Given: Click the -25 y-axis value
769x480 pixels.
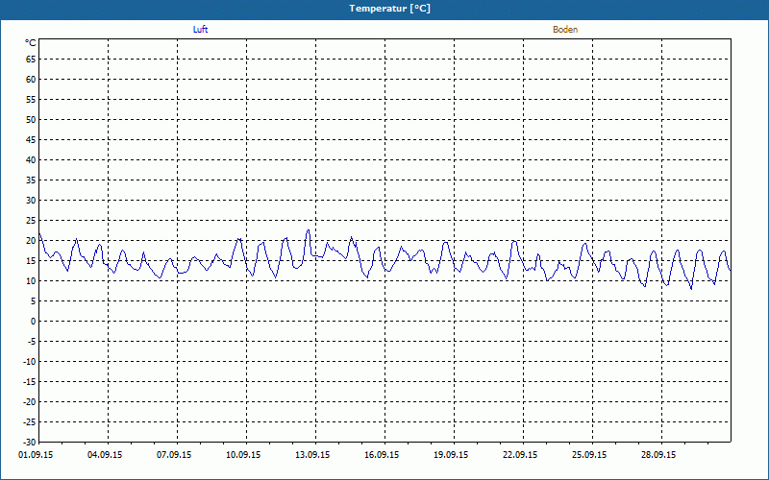Looking at the screenshot, I should (30, 421).
